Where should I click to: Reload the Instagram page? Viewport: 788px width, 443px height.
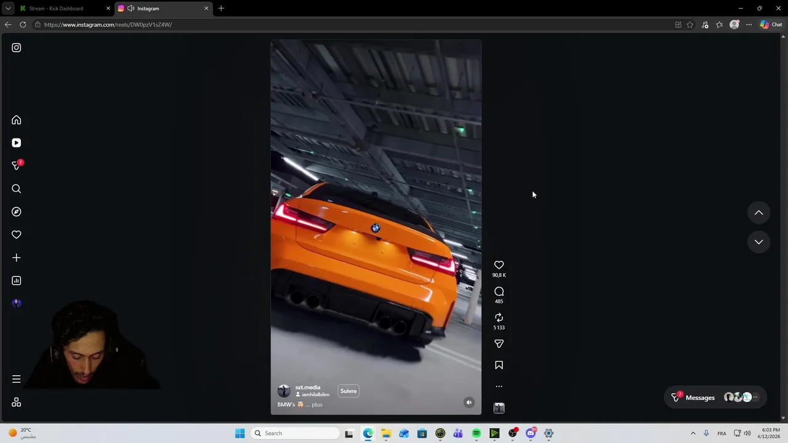pyautogui.click(x=23, y=25)
